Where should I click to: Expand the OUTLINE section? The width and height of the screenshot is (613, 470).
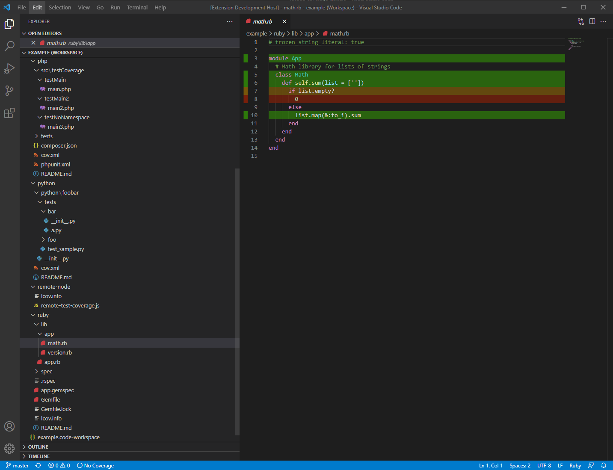[38, 446]
